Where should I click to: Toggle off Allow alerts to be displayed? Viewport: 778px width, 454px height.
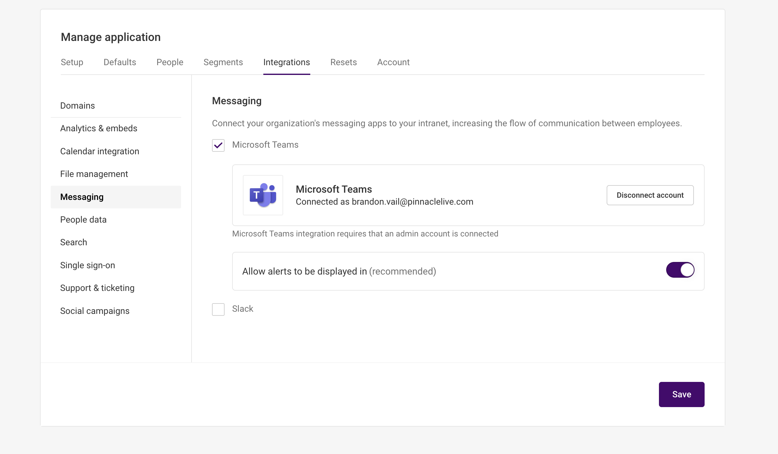pos(680,270)
